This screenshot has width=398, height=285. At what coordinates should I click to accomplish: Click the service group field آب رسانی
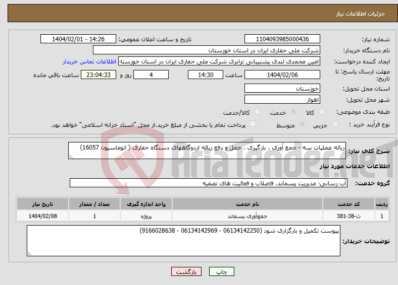[x=209, y=183]
